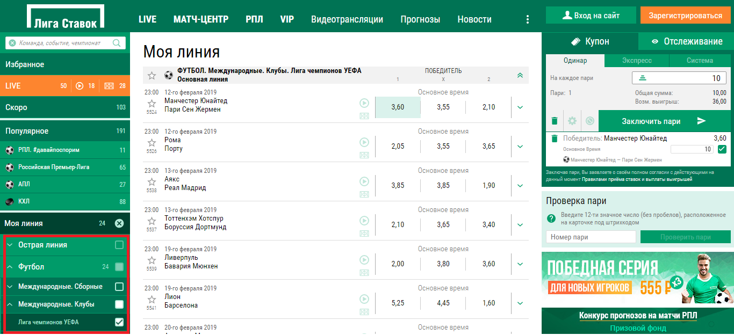Image resolution: width=734 pixels, height=335 pixels.
Task: Collapse the Футбол section
Action: coord(10,267)
